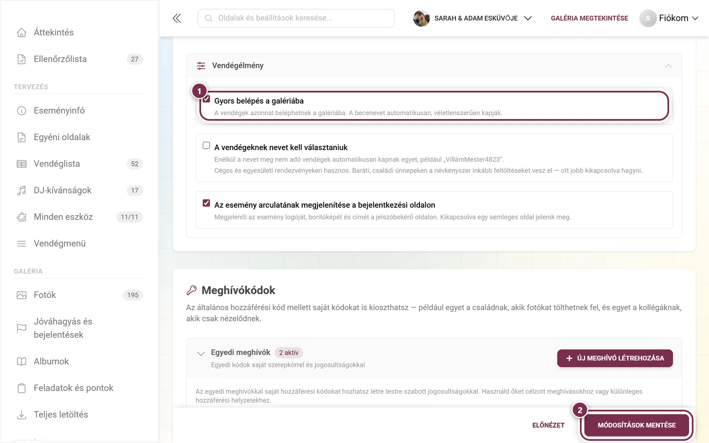Open Albumok book icon
Viewport: 709px width, 443px height.
[x=22, y=361]
